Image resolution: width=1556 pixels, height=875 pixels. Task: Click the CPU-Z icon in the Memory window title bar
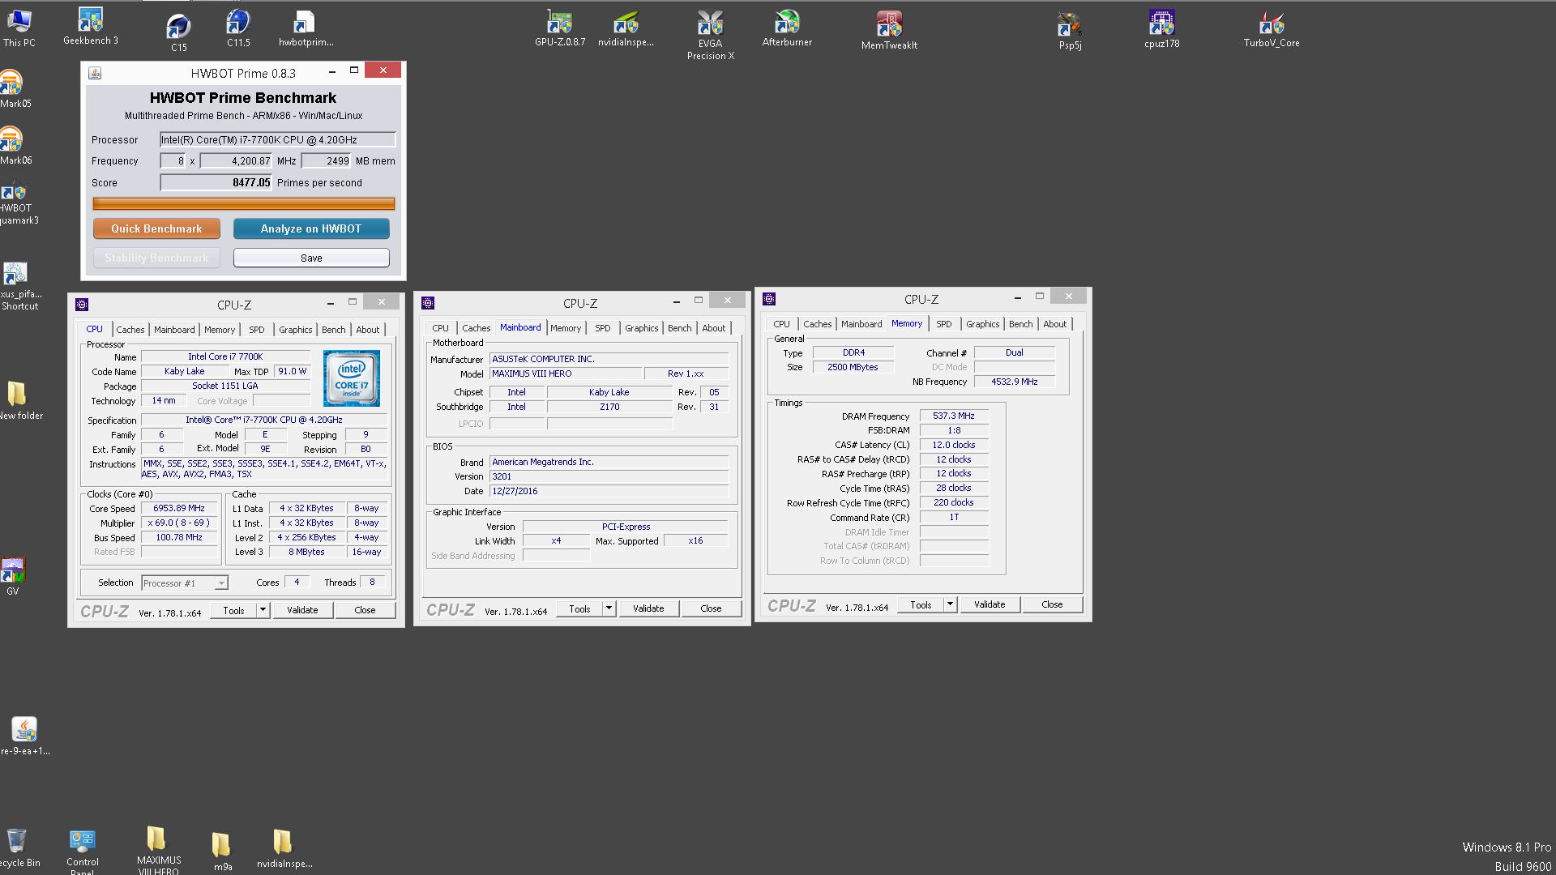click(769, 299)
